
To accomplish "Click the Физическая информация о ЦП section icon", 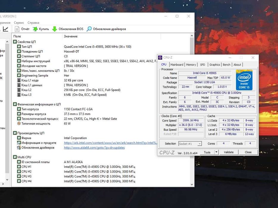I will coord(15,104).
